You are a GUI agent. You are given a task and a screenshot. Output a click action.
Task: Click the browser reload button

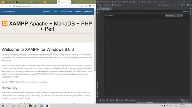point(10,6)
